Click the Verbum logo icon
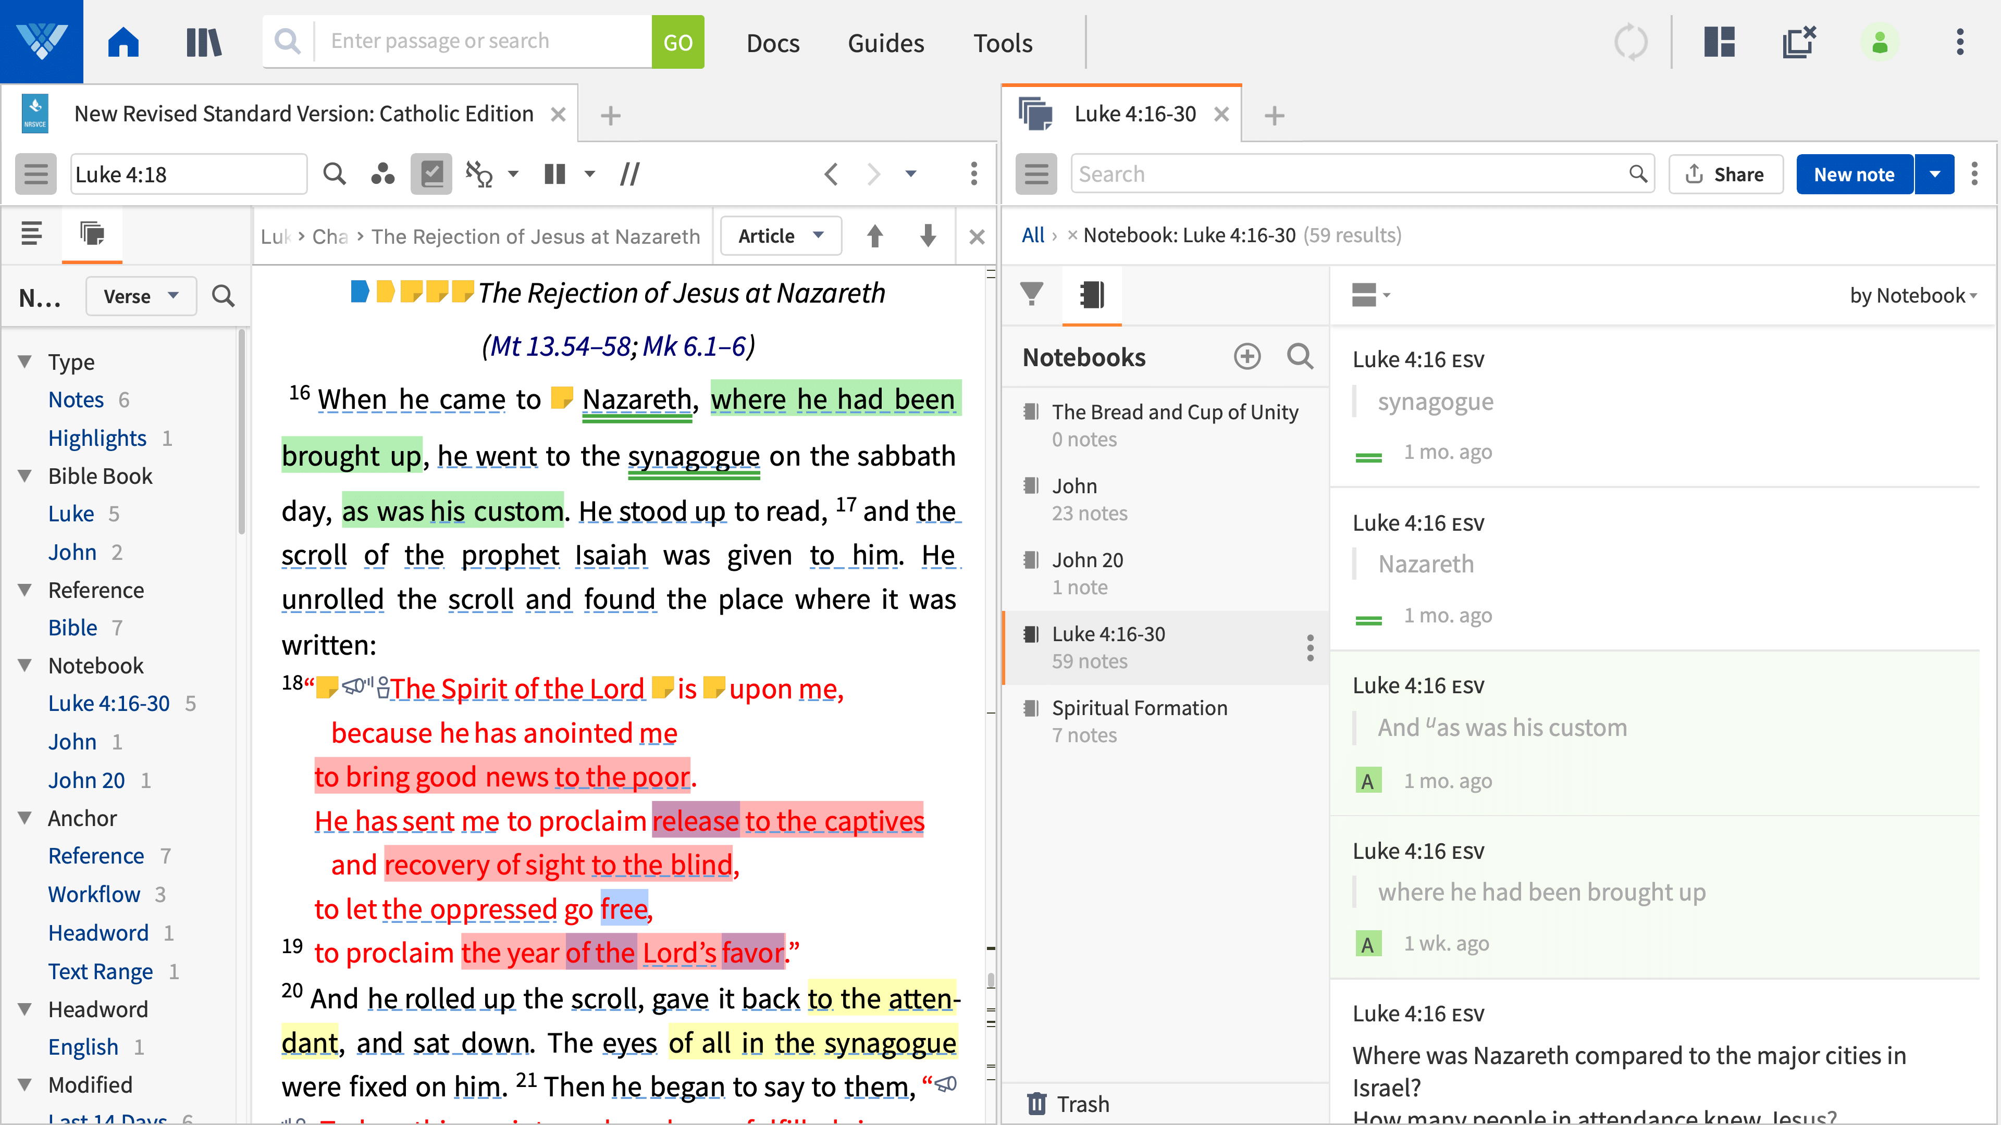 coord(41,42)
